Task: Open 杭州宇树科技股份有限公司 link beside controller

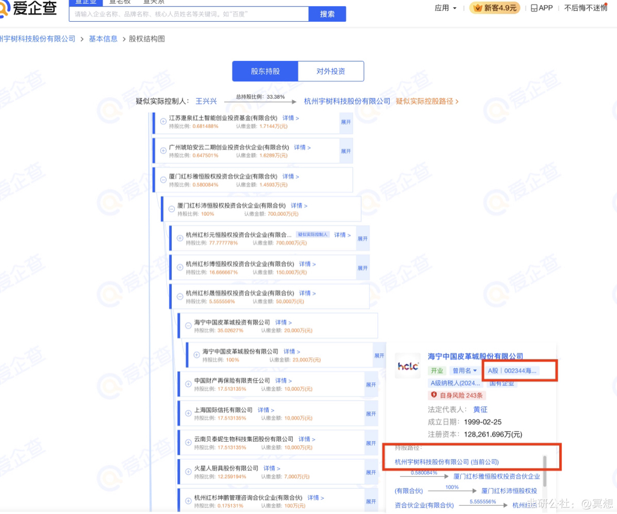Action: tap(347, 101)
